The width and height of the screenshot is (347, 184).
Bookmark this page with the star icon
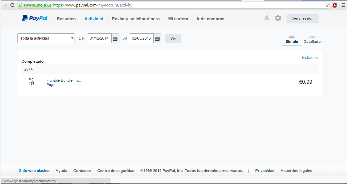tap(326, 5)
